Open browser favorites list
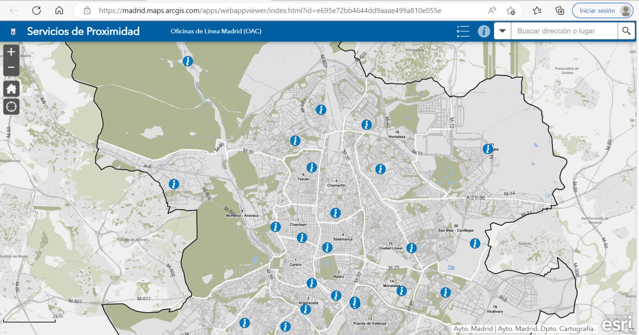This screenshot has height=335, width=639. [537, 10]
